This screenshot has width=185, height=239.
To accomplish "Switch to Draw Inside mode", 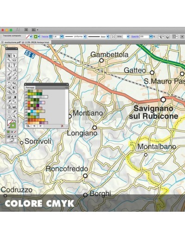I will coord(15,136).
